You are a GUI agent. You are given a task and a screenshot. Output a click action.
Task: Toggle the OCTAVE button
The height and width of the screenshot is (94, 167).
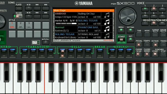point(155,45)
